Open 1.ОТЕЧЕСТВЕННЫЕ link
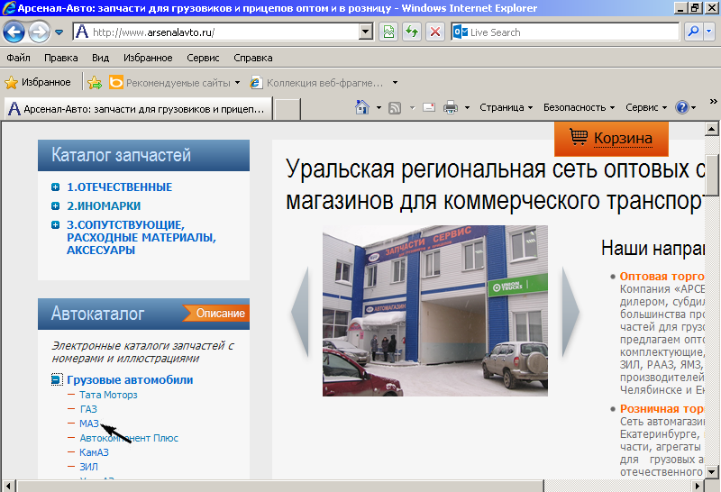Image resolution: width=721 pixels, height=492 pixels. [120, 187]
